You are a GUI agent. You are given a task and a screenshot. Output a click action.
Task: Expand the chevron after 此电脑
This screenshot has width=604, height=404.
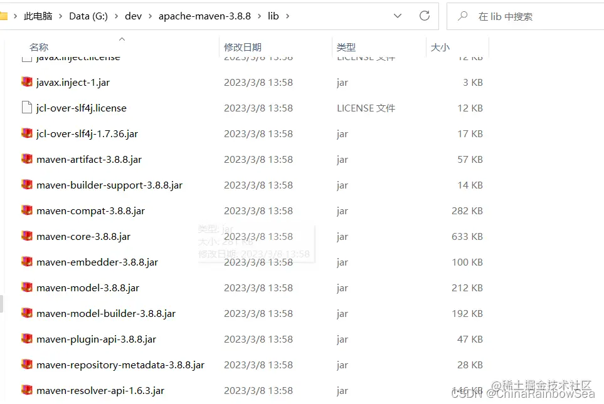[x=60, y=16]
